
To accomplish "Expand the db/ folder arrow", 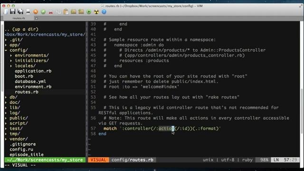I will (6, 97).
